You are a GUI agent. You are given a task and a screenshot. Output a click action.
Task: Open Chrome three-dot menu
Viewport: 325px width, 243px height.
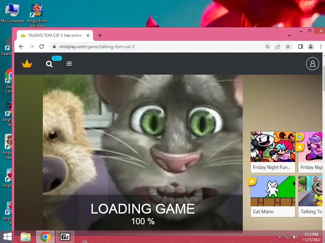[321, 47]
